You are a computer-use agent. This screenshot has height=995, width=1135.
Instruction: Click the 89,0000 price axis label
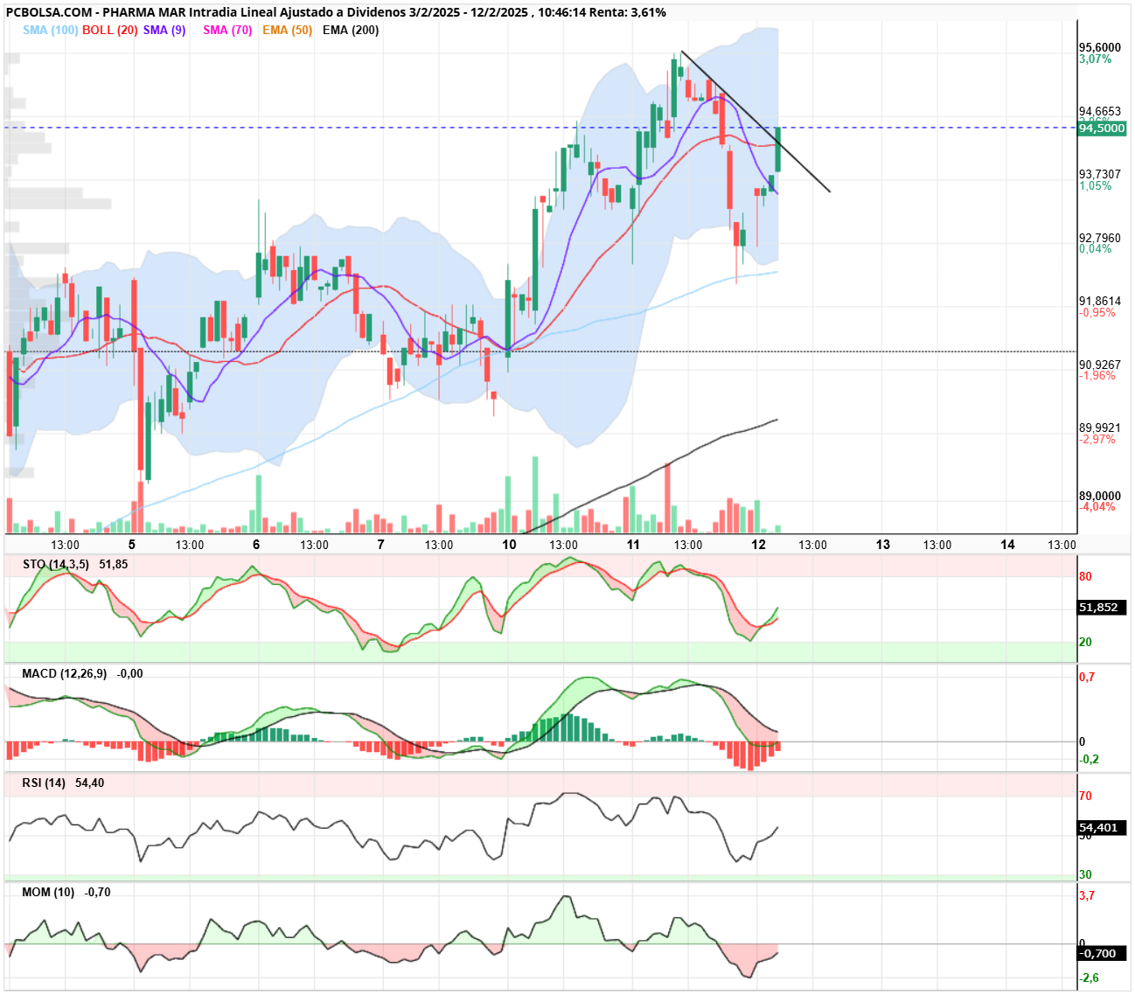pyautogui.click(x=1100, y=496)
